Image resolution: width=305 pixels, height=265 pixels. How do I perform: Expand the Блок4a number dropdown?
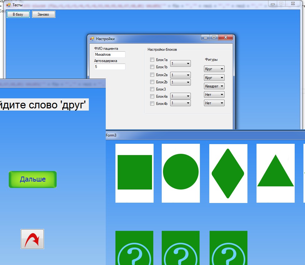click(x=180, y=96)
